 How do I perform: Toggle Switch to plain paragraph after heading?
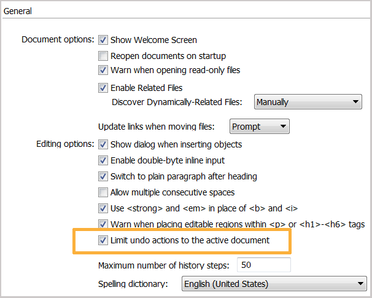[103, 177]
